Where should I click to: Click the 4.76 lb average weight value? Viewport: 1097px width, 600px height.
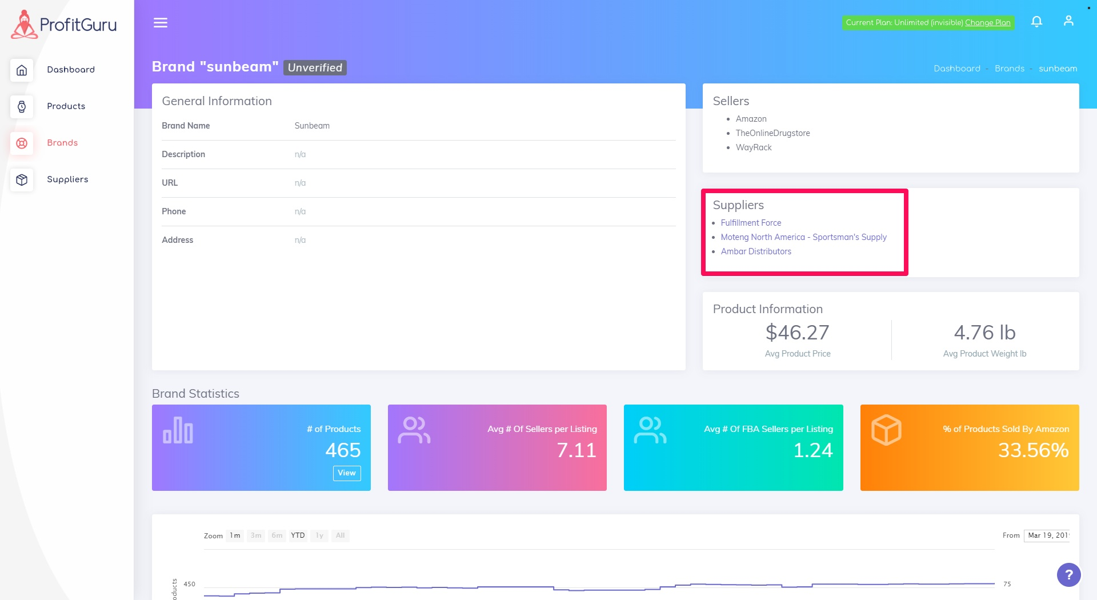tap(984, 333)
